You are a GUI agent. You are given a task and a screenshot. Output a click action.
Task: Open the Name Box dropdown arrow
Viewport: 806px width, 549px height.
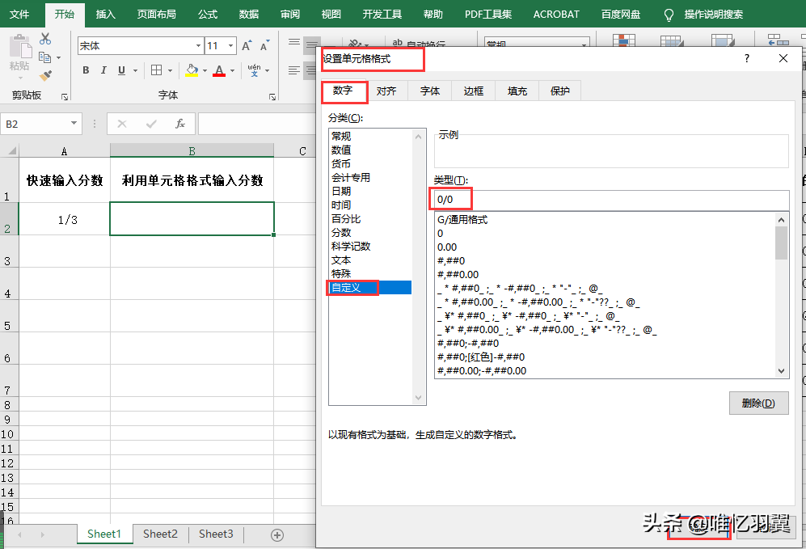point(74,124)
